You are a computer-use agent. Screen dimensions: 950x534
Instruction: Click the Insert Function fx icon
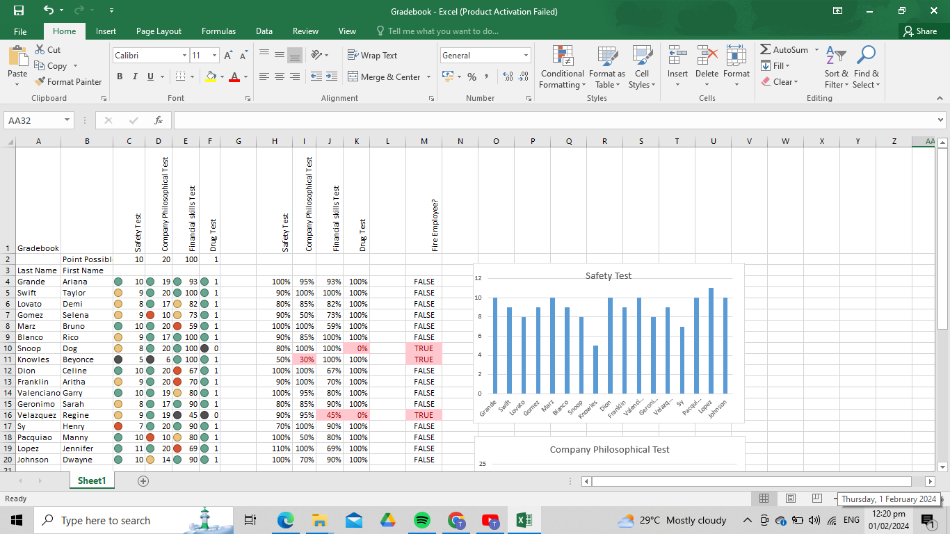(159, 120)
